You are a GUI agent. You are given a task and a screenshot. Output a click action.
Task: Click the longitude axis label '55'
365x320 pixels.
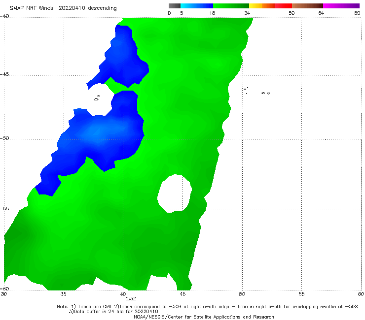301,294
